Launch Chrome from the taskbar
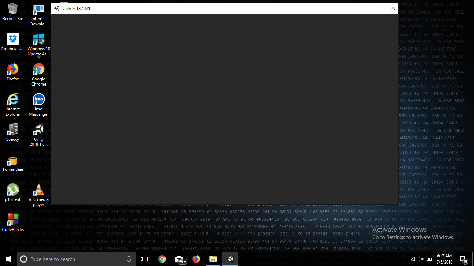The width and height of the screenshot is (474, 266). (162, 259)
